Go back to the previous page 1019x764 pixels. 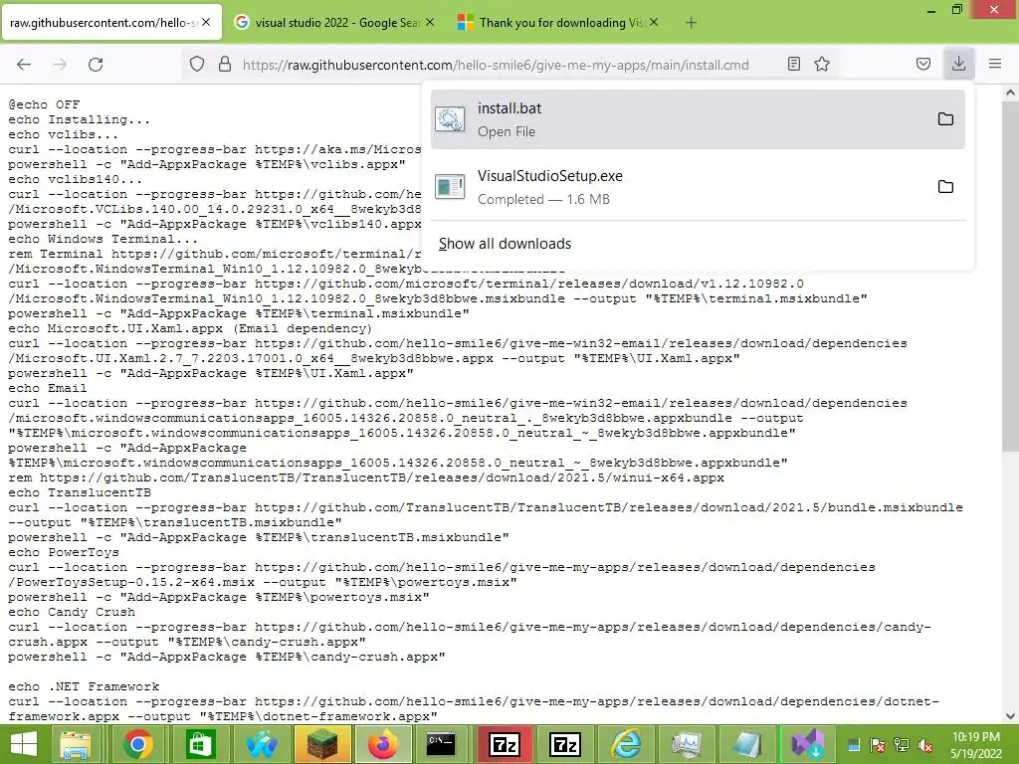tap(24, 65)
